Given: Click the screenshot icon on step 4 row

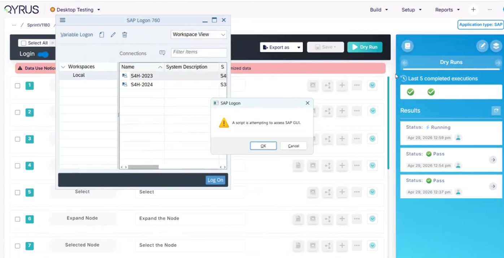Looking at the screenshot, I should [x=313, y=166].
